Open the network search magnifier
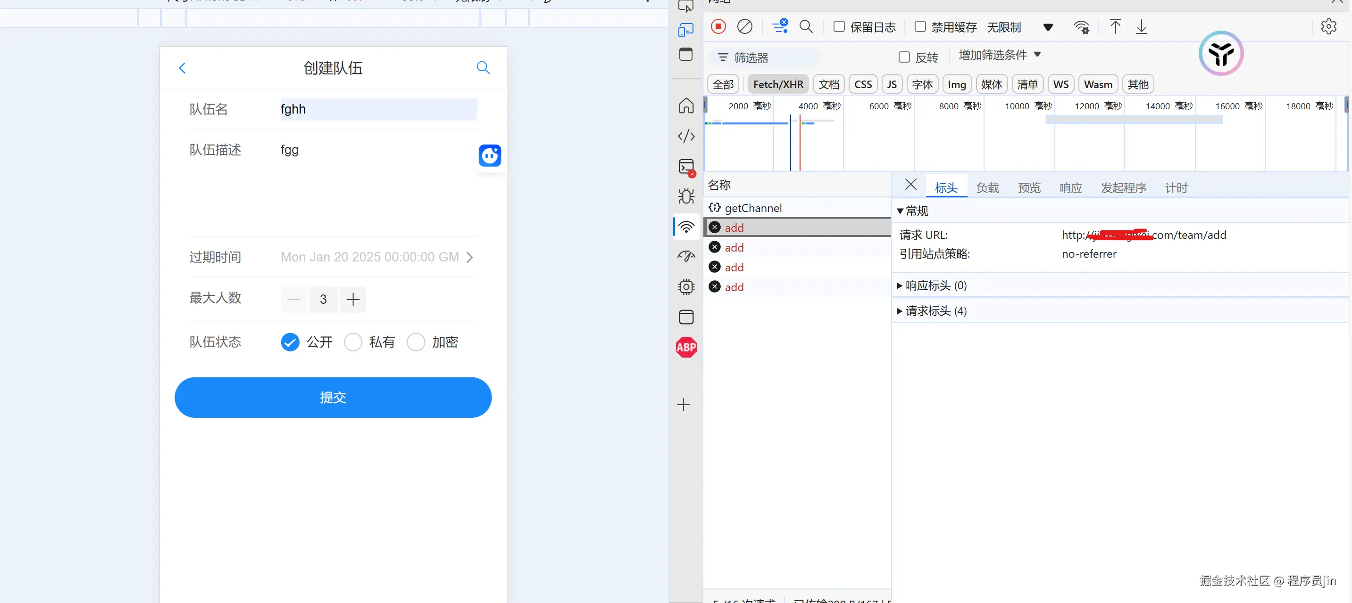Viewport: 1352px width, 603px height. 806,27
